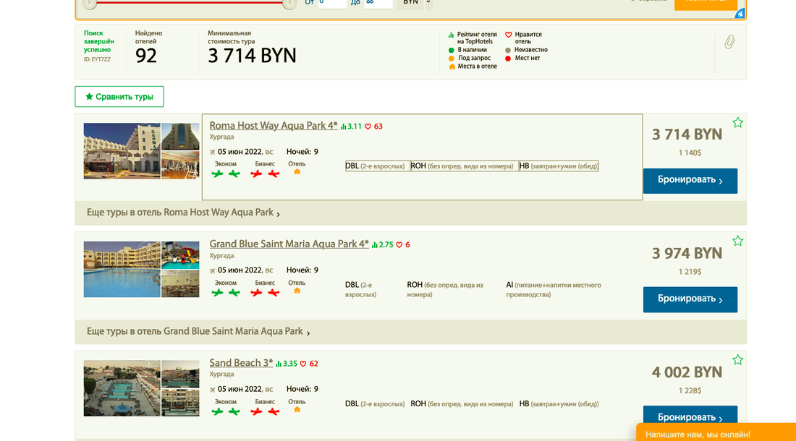Click Сравнить туры button
Image resolution: width=796 pixels, height=441 pixels.
click(119, 97)
